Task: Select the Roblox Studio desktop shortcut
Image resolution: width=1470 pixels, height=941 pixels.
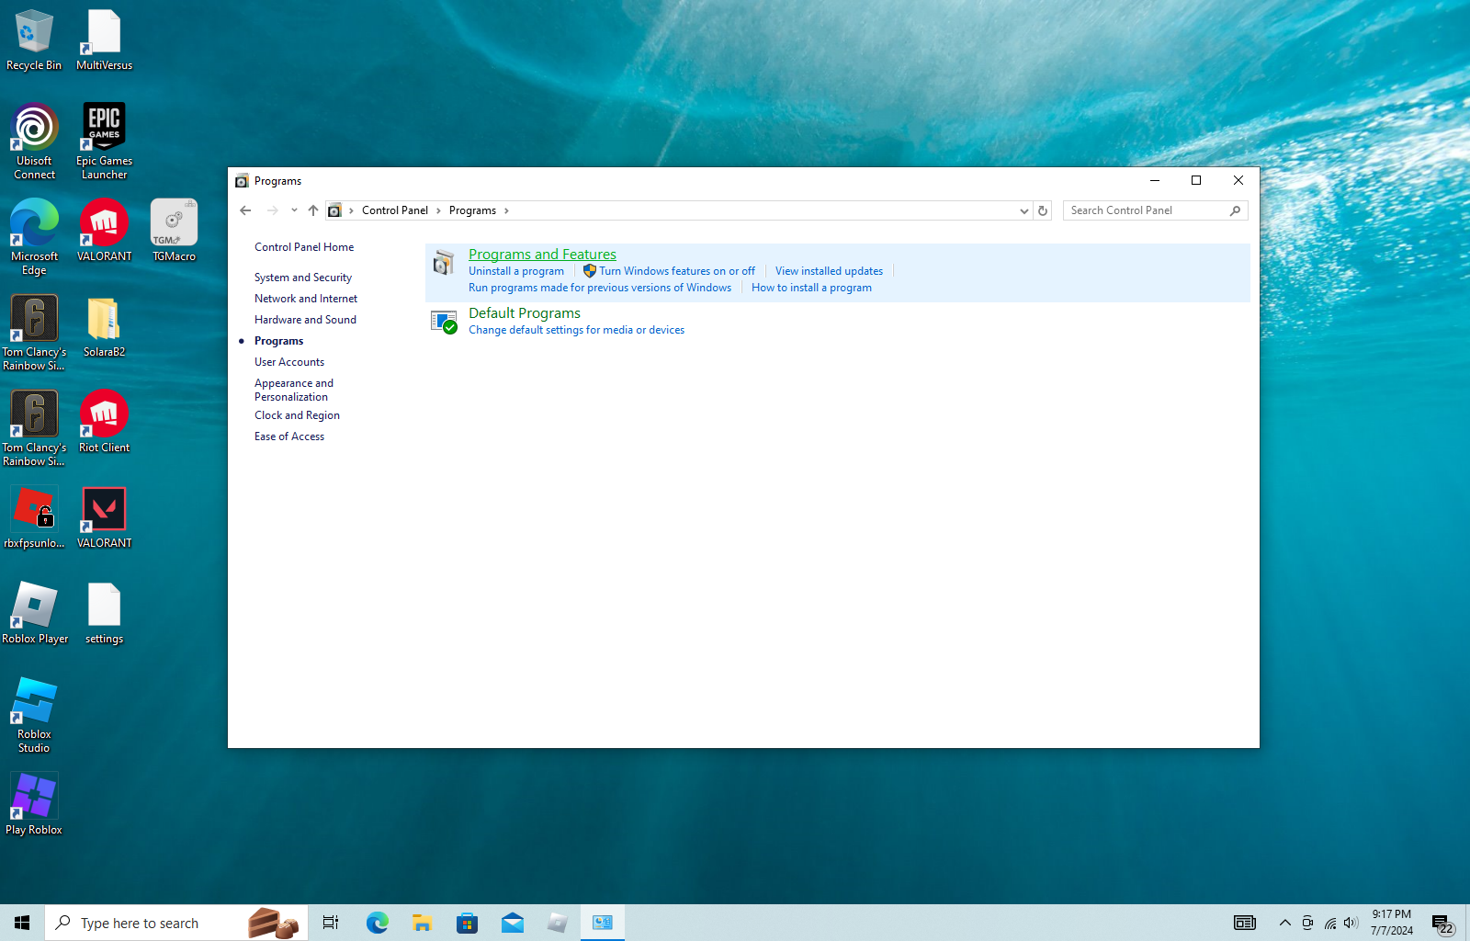Action: tap(34, 714)
